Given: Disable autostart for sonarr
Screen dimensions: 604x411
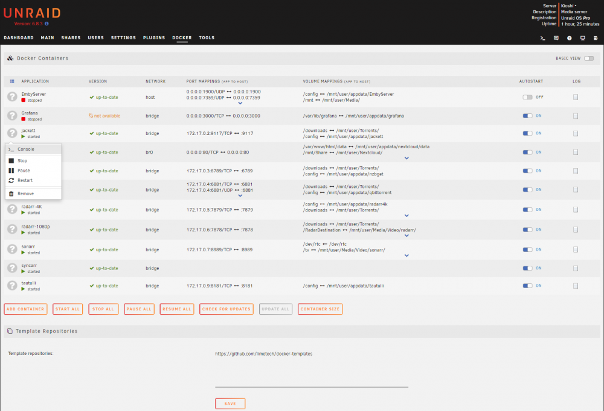Looking at the screenshot, I should (x=527, y=249).
